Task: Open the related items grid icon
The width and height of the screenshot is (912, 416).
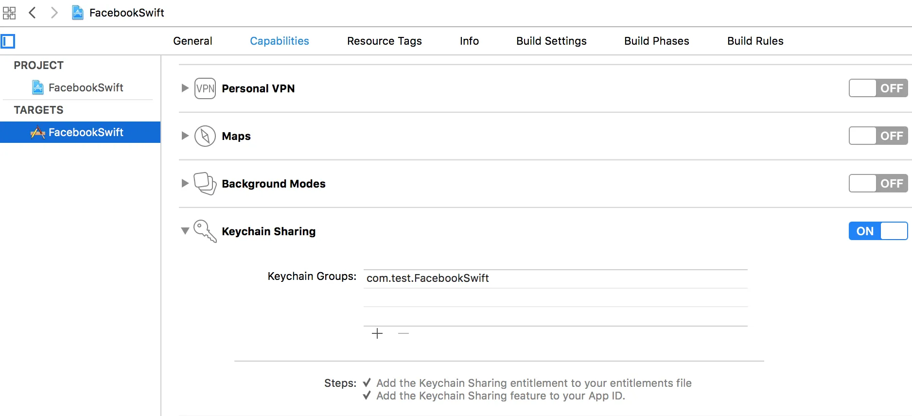Action: click(9, 13)
